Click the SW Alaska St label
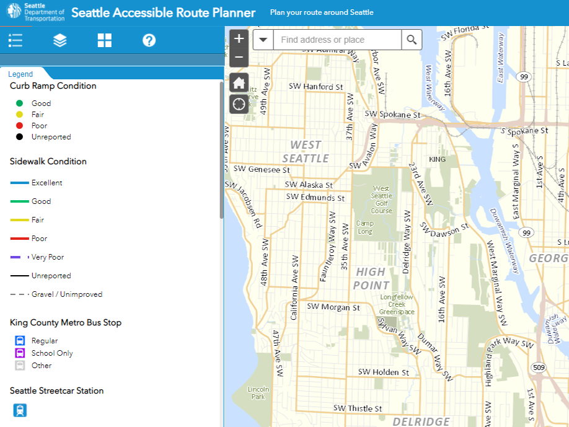The width and height of the screenshot is (569, 427). pos(309,185)
